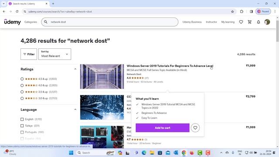Click the ENG IN language indicator
The height and width of the screenshot is (157, 279).
(240, 153)
